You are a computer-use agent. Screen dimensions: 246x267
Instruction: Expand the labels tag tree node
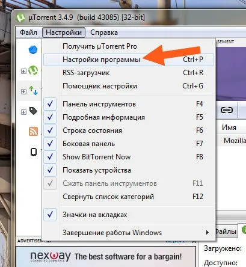point(23,112)
